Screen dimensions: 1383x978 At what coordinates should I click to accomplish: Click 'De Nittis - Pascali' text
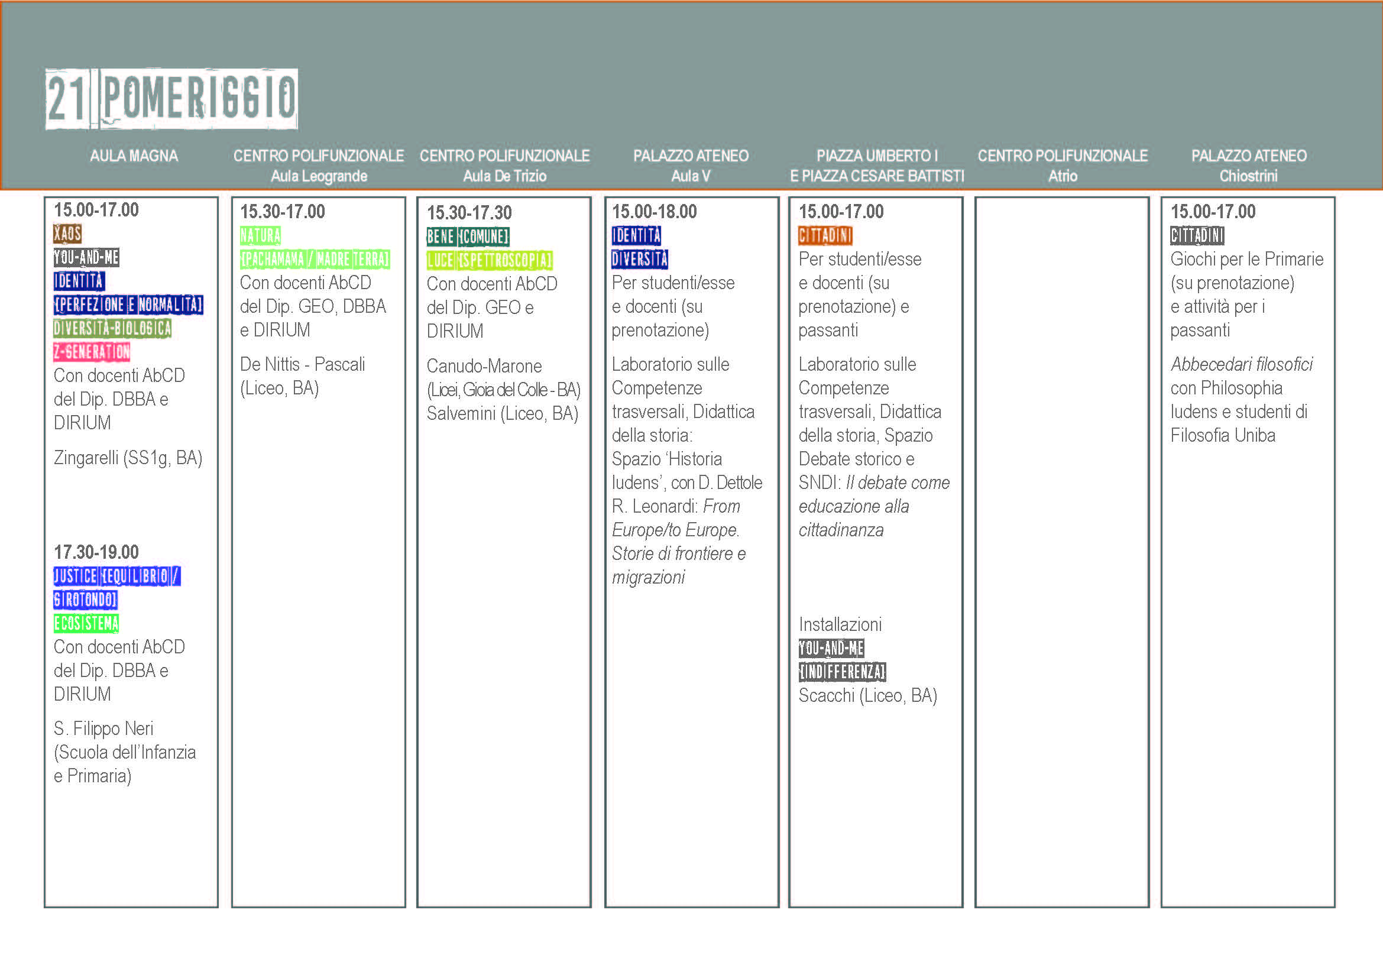(302, 364)
